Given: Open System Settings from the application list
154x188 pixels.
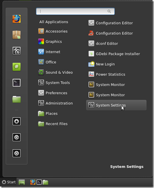Looking at the screenshot, I should (116, 105).
